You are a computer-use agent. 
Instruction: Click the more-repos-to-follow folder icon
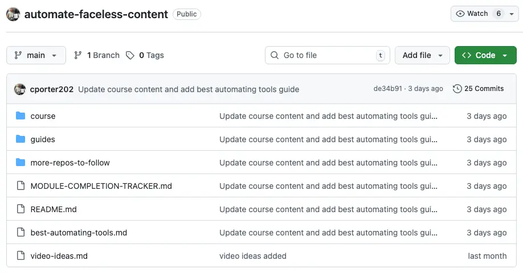tap(21, 163)
